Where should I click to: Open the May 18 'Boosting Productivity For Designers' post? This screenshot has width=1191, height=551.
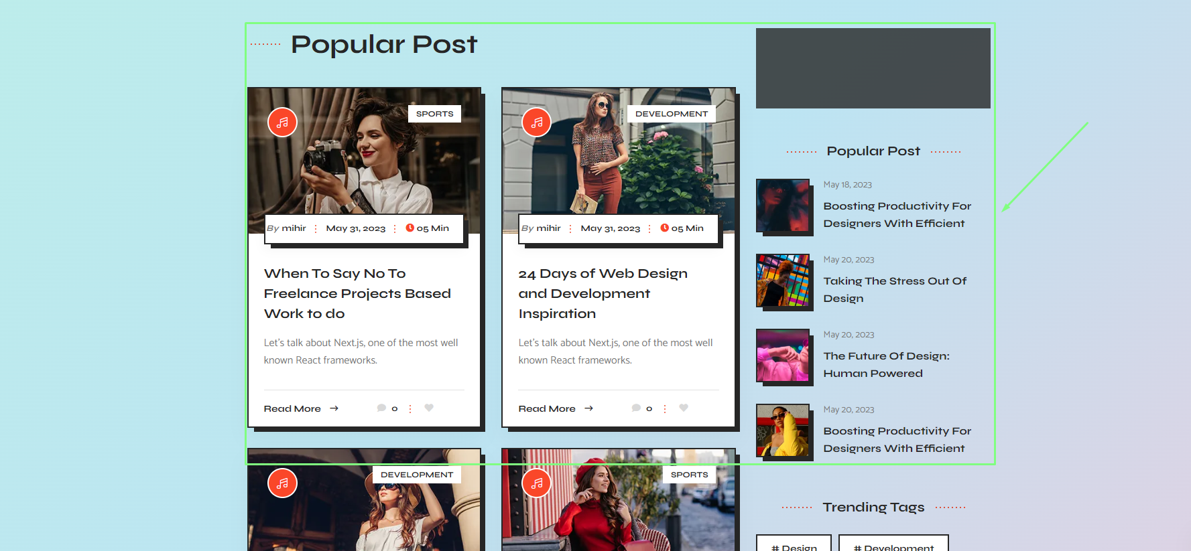click(x=897, y=215)
